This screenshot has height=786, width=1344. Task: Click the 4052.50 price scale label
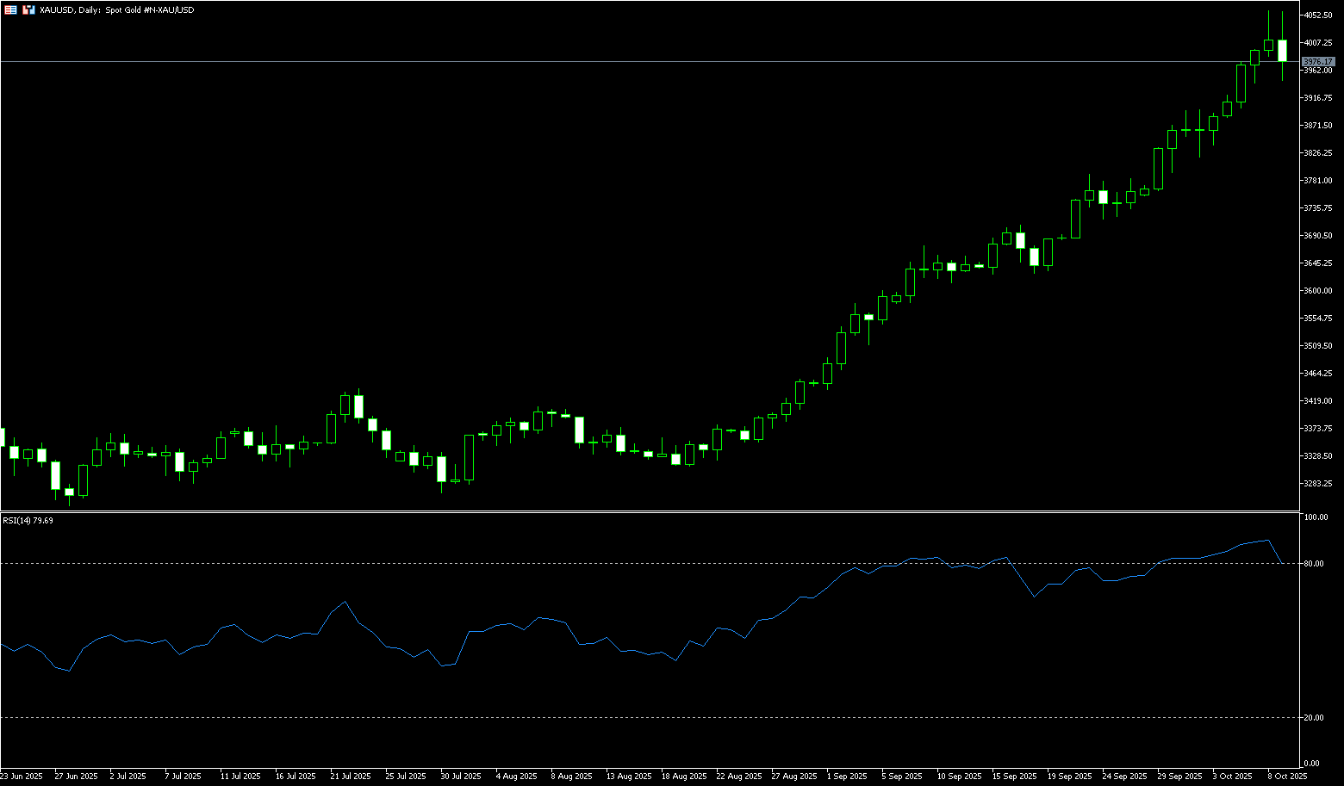(1318, 15)
